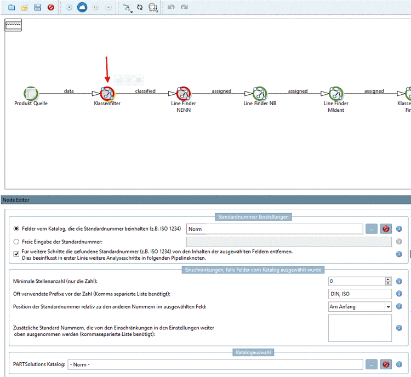
Task: Click the Minimale Stellenanzahl number field
Action: [x=357, y=281]
